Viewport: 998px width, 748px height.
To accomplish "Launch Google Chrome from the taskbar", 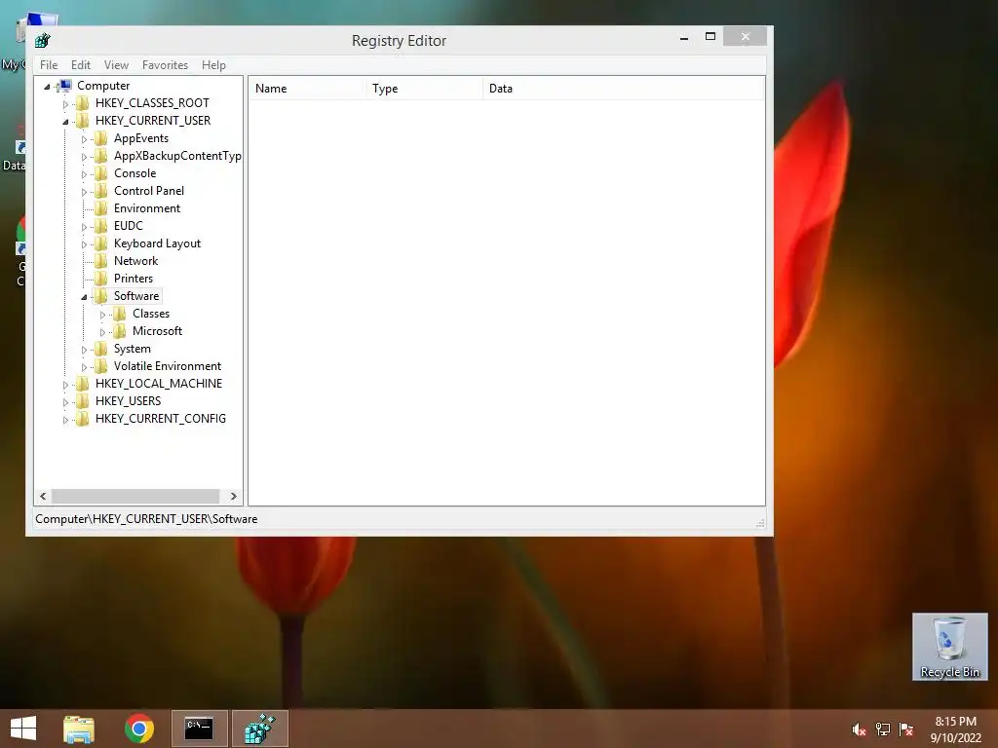I will (x=138, y=729).
